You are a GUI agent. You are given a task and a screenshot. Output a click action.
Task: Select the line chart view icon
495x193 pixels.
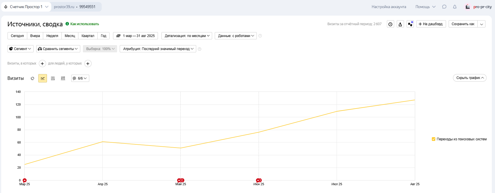43,78
